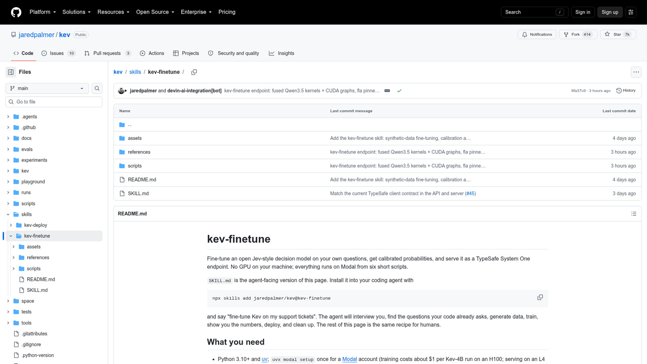
Task: Click the Sign up button
Action: 609,12
